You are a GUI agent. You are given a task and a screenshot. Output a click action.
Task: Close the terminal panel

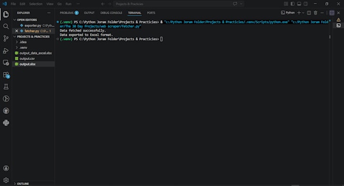(x=338, y=13)
